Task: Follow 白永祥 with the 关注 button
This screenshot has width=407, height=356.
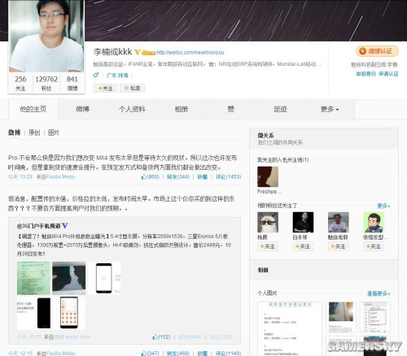Action: tap(303, 246)
